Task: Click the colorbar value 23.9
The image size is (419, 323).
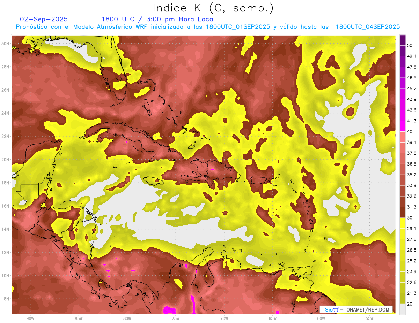Action: point(411,272)
